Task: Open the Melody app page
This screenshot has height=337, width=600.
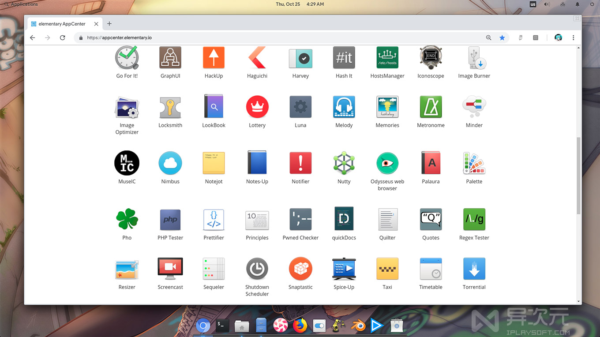Action: pos(344,106)
